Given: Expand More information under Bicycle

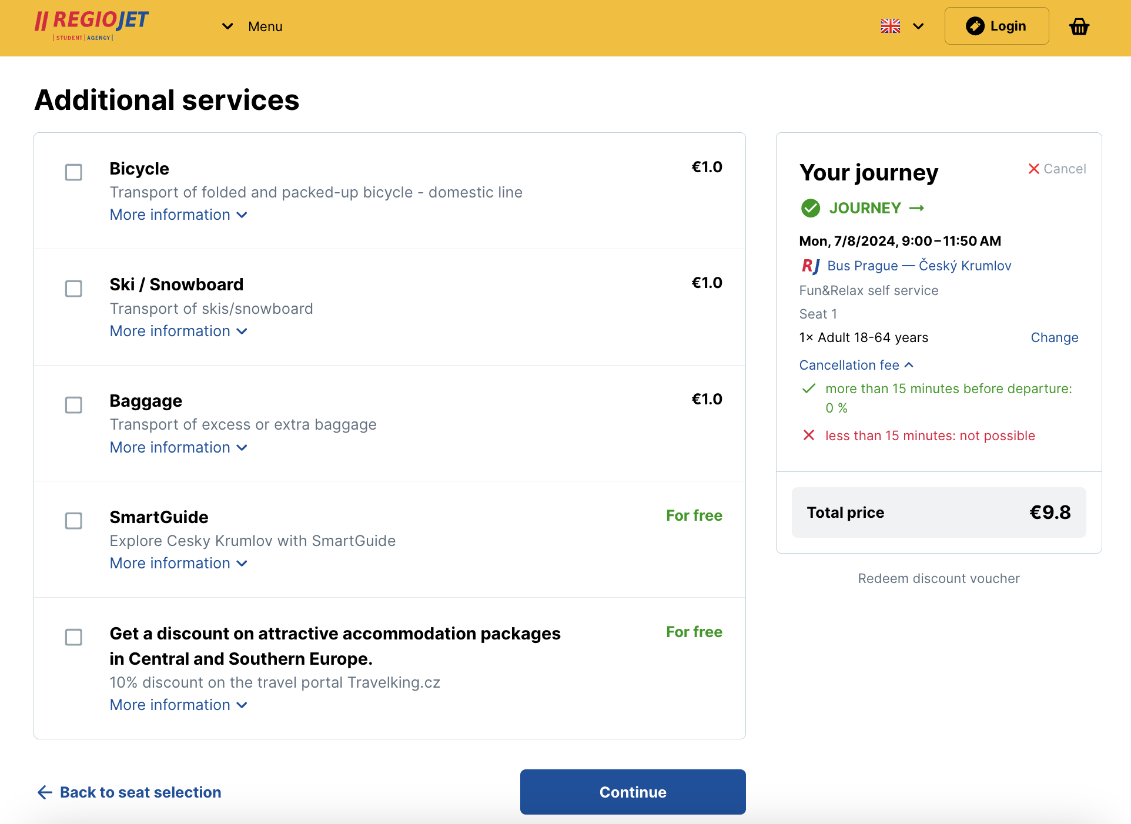Looking at the screenshot, I should coord(178,215).
